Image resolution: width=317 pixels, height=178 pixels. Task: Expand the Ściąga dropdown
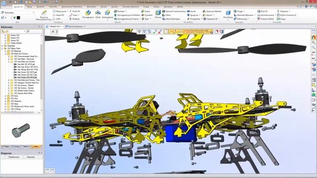pos(244,11)
